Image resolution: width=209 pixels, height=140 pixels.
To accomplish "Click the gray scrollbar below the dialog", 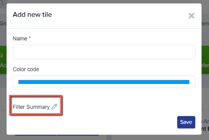I will pyautogui.click(x=109, y=137).
